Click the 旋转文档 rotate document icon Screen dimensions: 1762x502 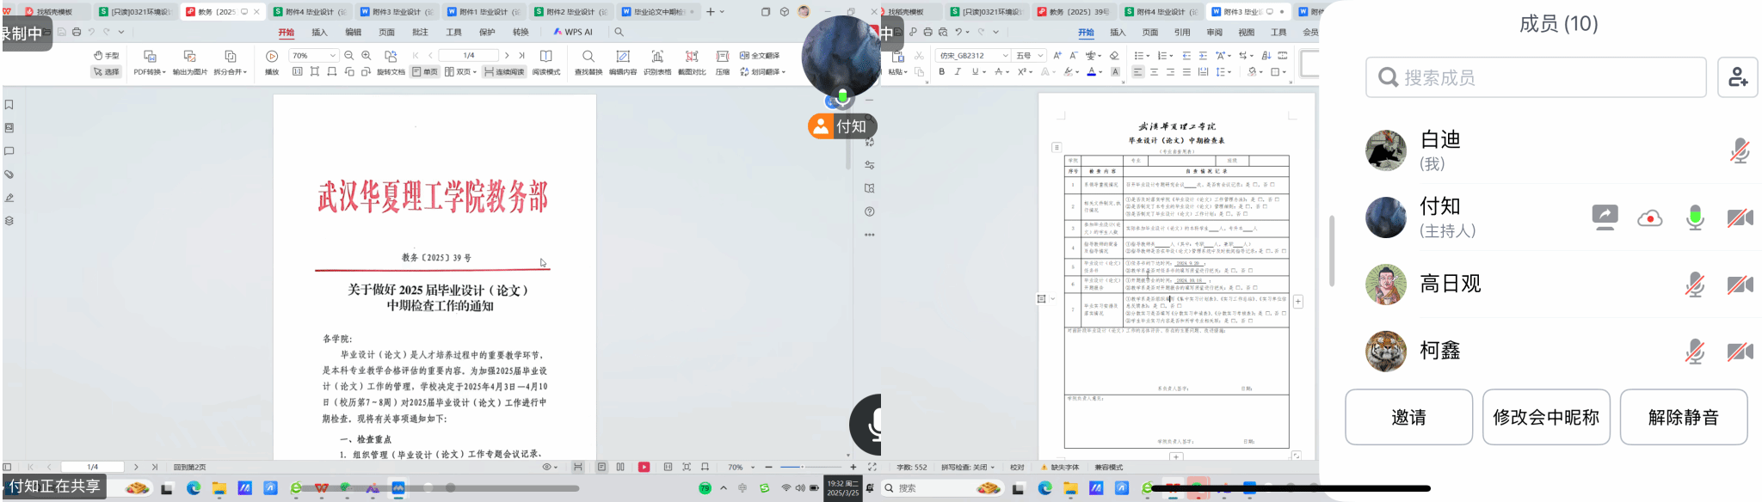(x=391, y=56)
